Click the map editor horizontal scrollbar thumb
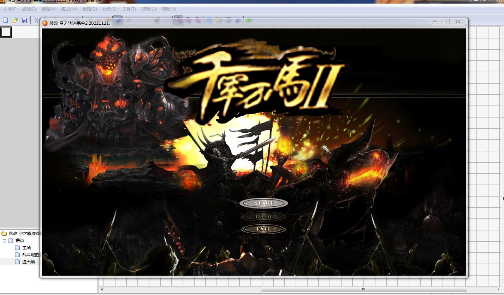Image resolution: width=504 pixels, height=295 pixels. (364, 290)
